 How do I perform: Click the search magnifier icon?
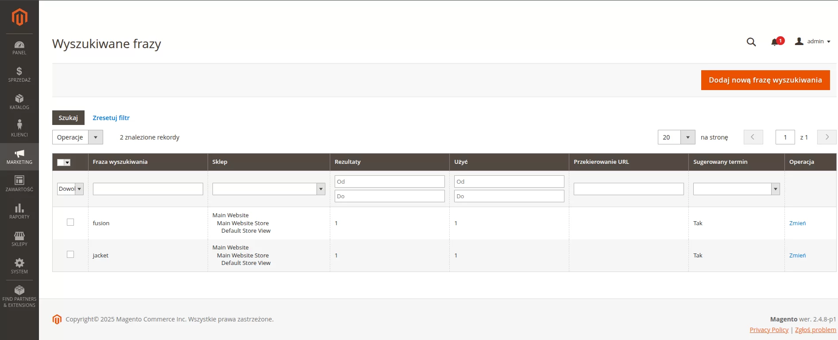pos(751,42)
